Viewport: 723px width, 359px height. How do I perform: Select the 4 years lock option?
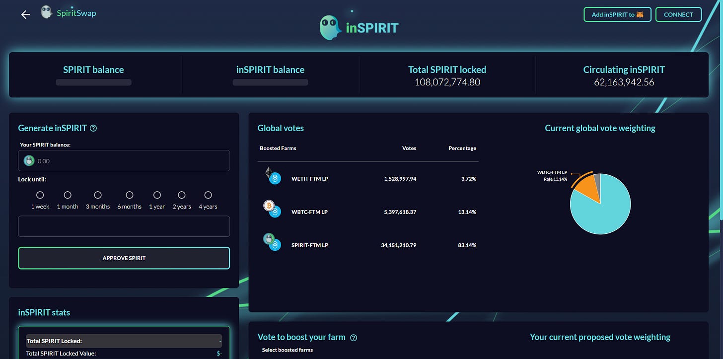[x=208, y=195]
